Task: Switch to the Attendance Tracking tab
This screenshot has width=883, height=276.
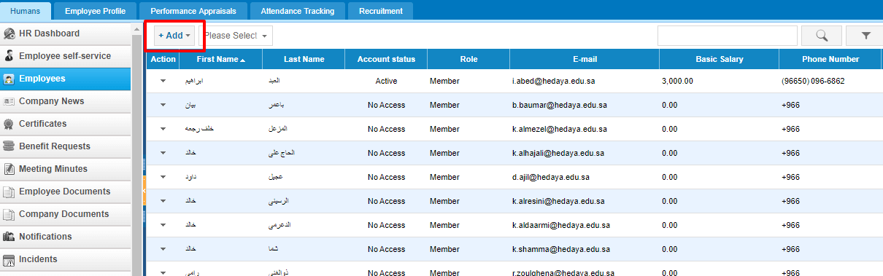Action: click(x=297, y=11)
